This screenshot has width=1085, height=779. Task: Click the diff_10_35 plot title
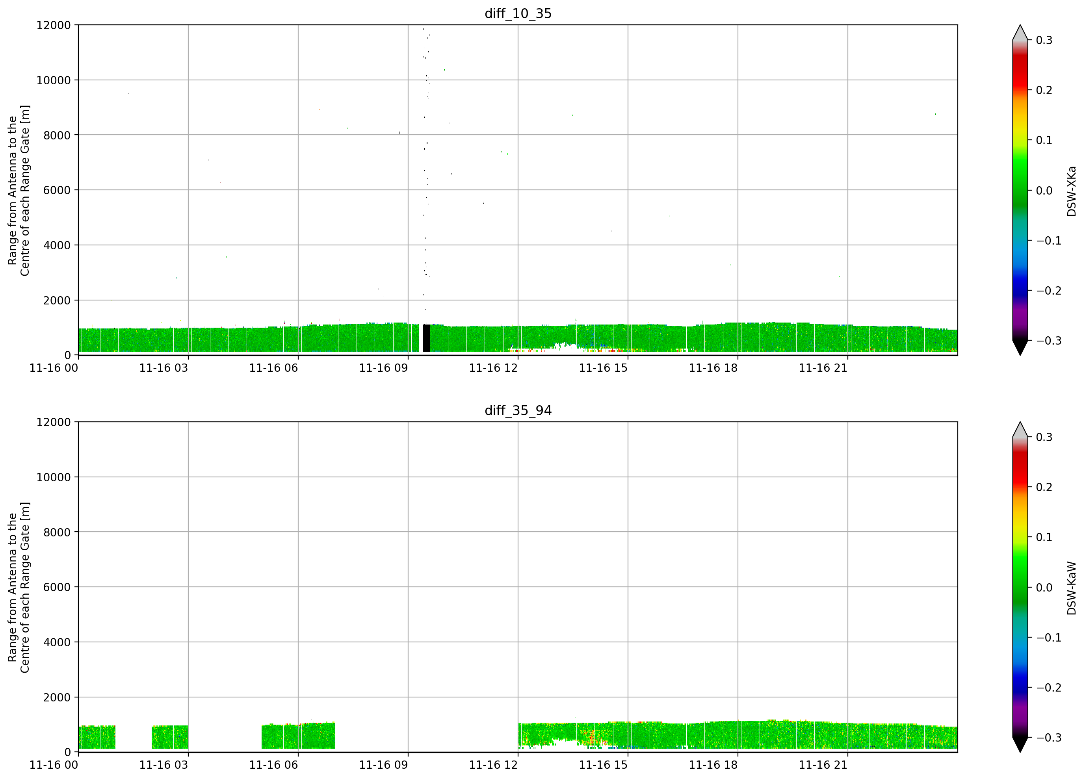click(x=518, y=13)
